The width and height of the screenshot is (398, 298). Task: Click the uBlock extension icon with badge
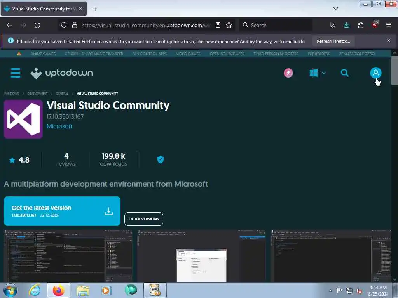375,24
